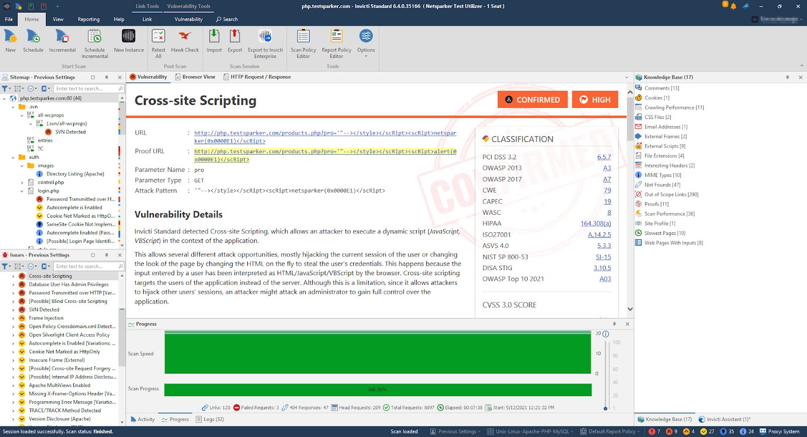The height and width of the screenshot is (437, 807).
Task: Click the vulnerability details scrollbar down arrow
Action: [630, 309]
